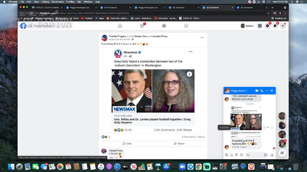Expand the Facebook account dropdown arrow
The width and height of the screenshot is (307, 172).
click(283, 26)
